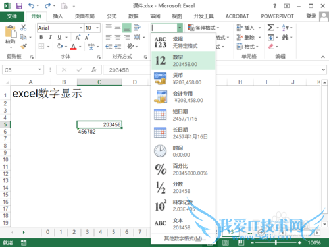The image size is (329, 247).
Task: Switch to 公式 formulas tab
Action: [x=111, y=16]
